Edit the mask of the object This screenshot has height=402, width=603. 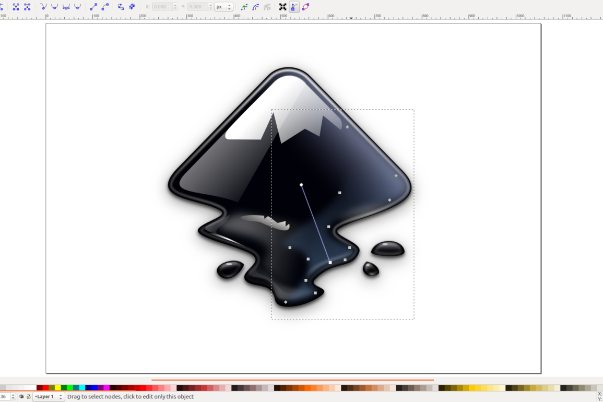[256, 7]
